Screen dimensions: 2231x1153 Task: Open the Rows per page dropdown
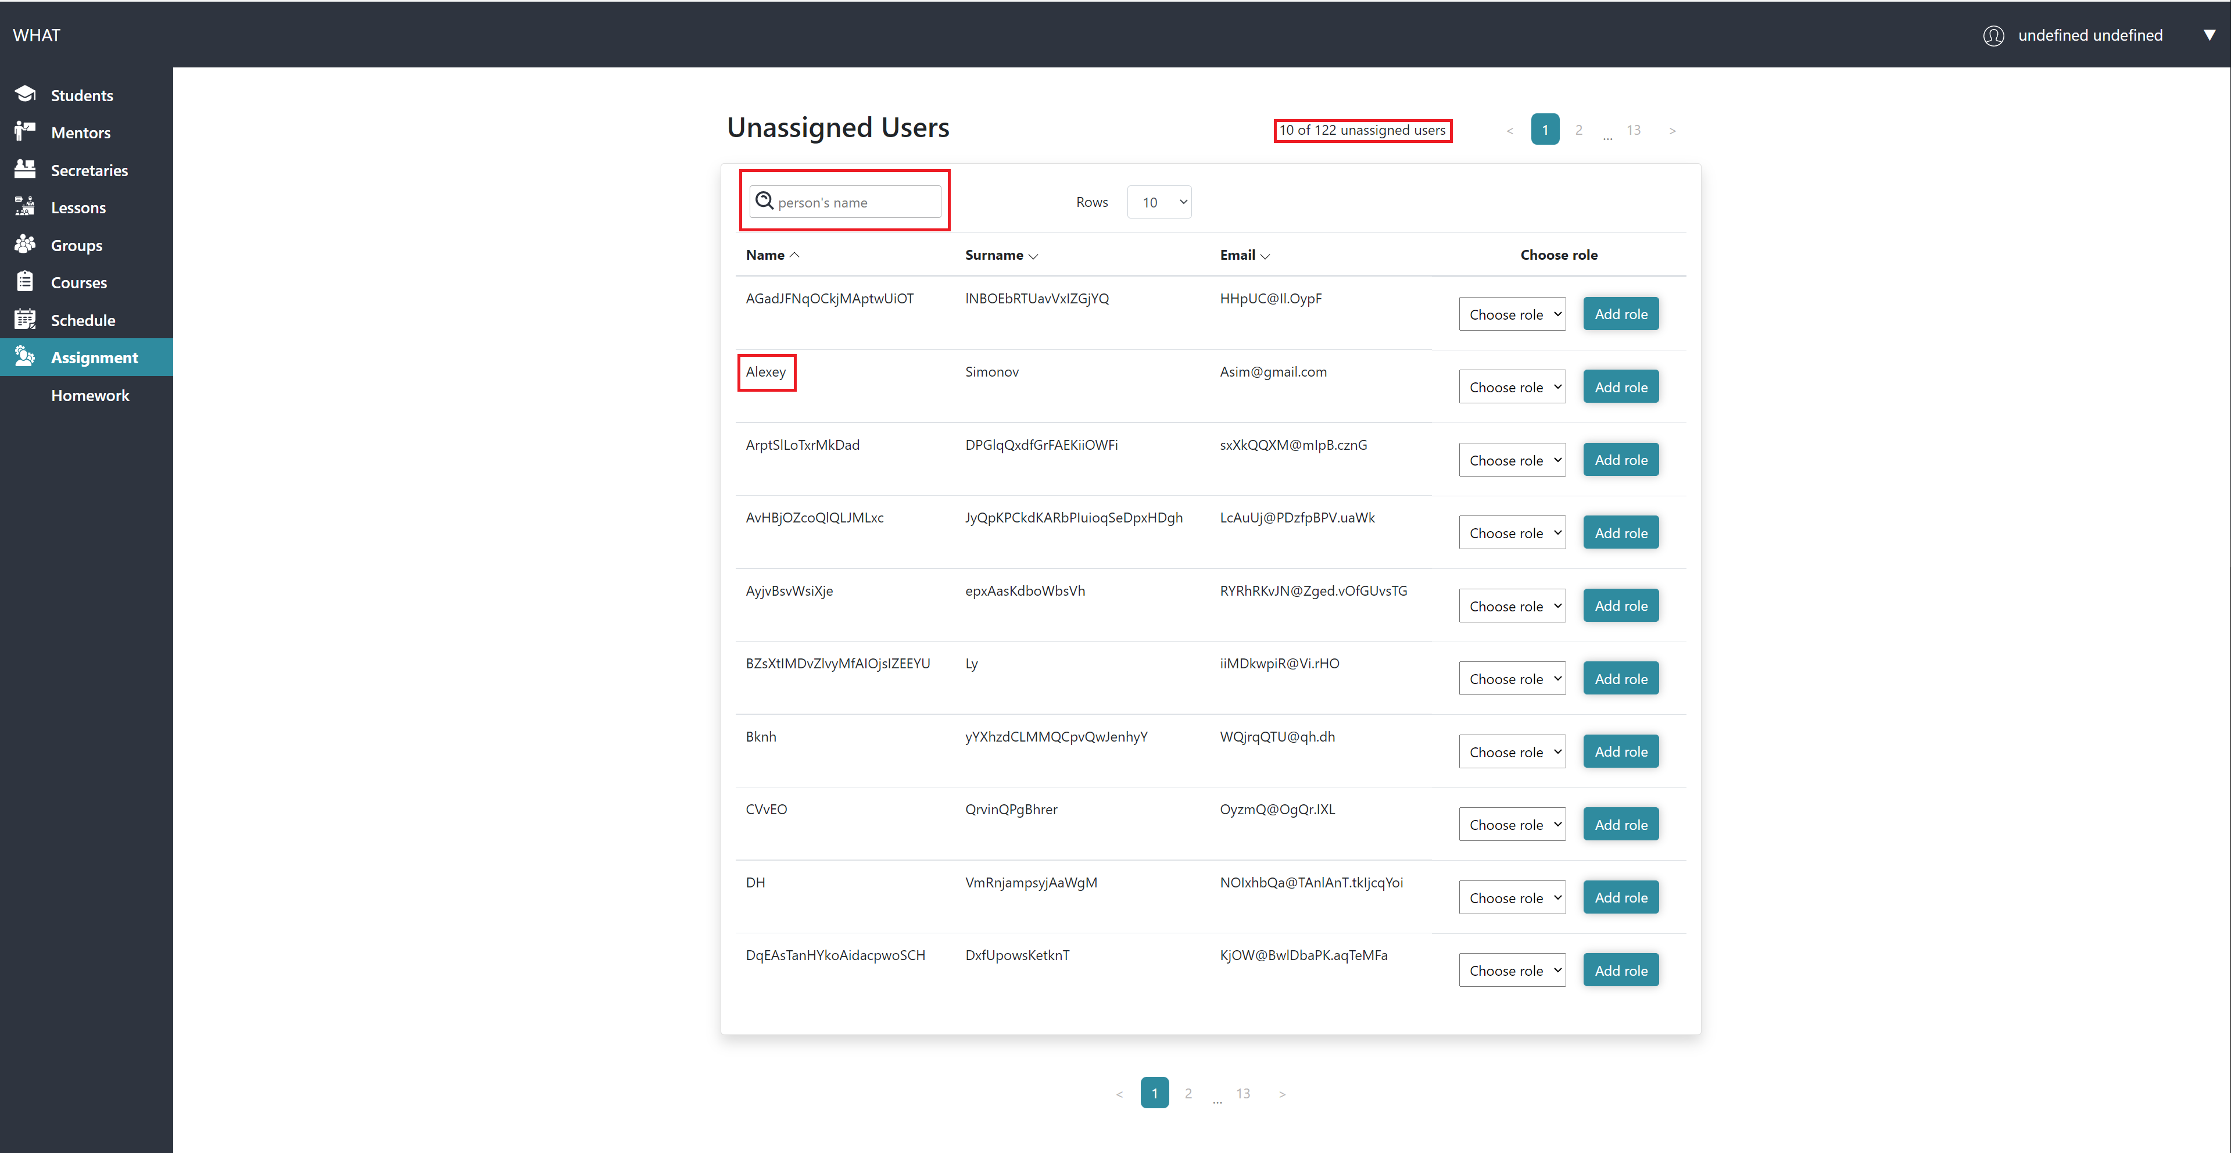[1159, 202]
